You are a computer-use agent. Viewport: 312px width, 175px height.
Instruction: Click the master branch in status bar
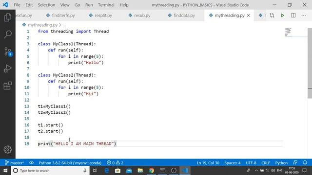point(14,163)
